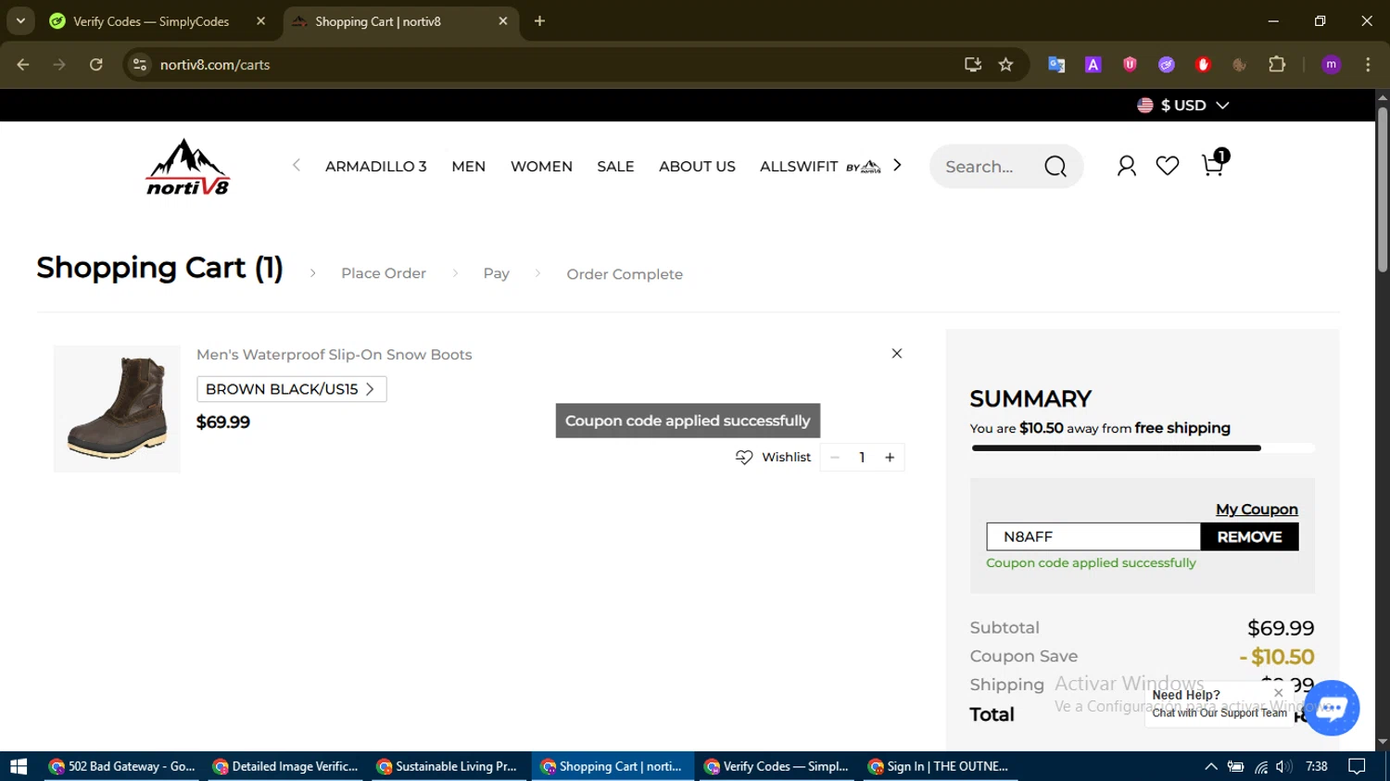Open the uBlock shield extension
This screenshot has height=781, width=1390.
point(1130,65)
